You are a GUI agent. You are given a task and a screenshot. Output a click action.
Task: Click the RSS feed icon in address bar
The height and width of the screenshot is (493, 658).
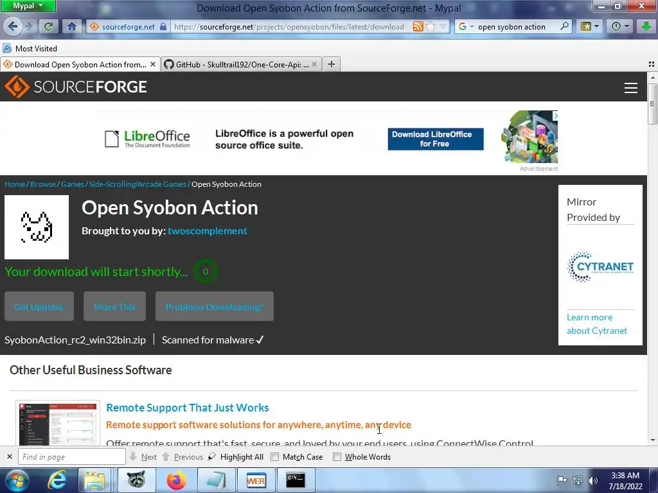pos(418,26)
